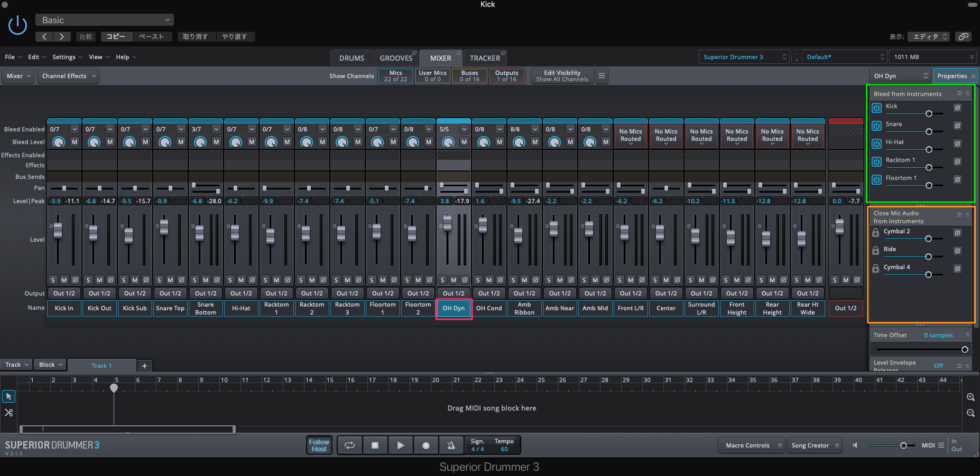
Task: Click the phase invert icon for Ride
Action: 957,251
